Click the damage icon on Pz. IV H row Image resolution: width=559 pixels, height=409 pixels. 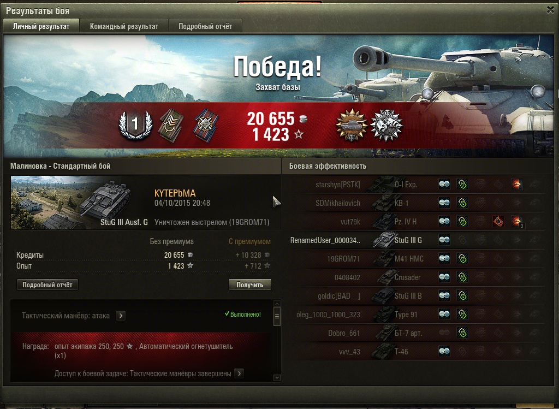tap(516, 222)
